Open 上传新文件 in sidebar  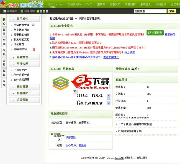[x=20, y=70]
